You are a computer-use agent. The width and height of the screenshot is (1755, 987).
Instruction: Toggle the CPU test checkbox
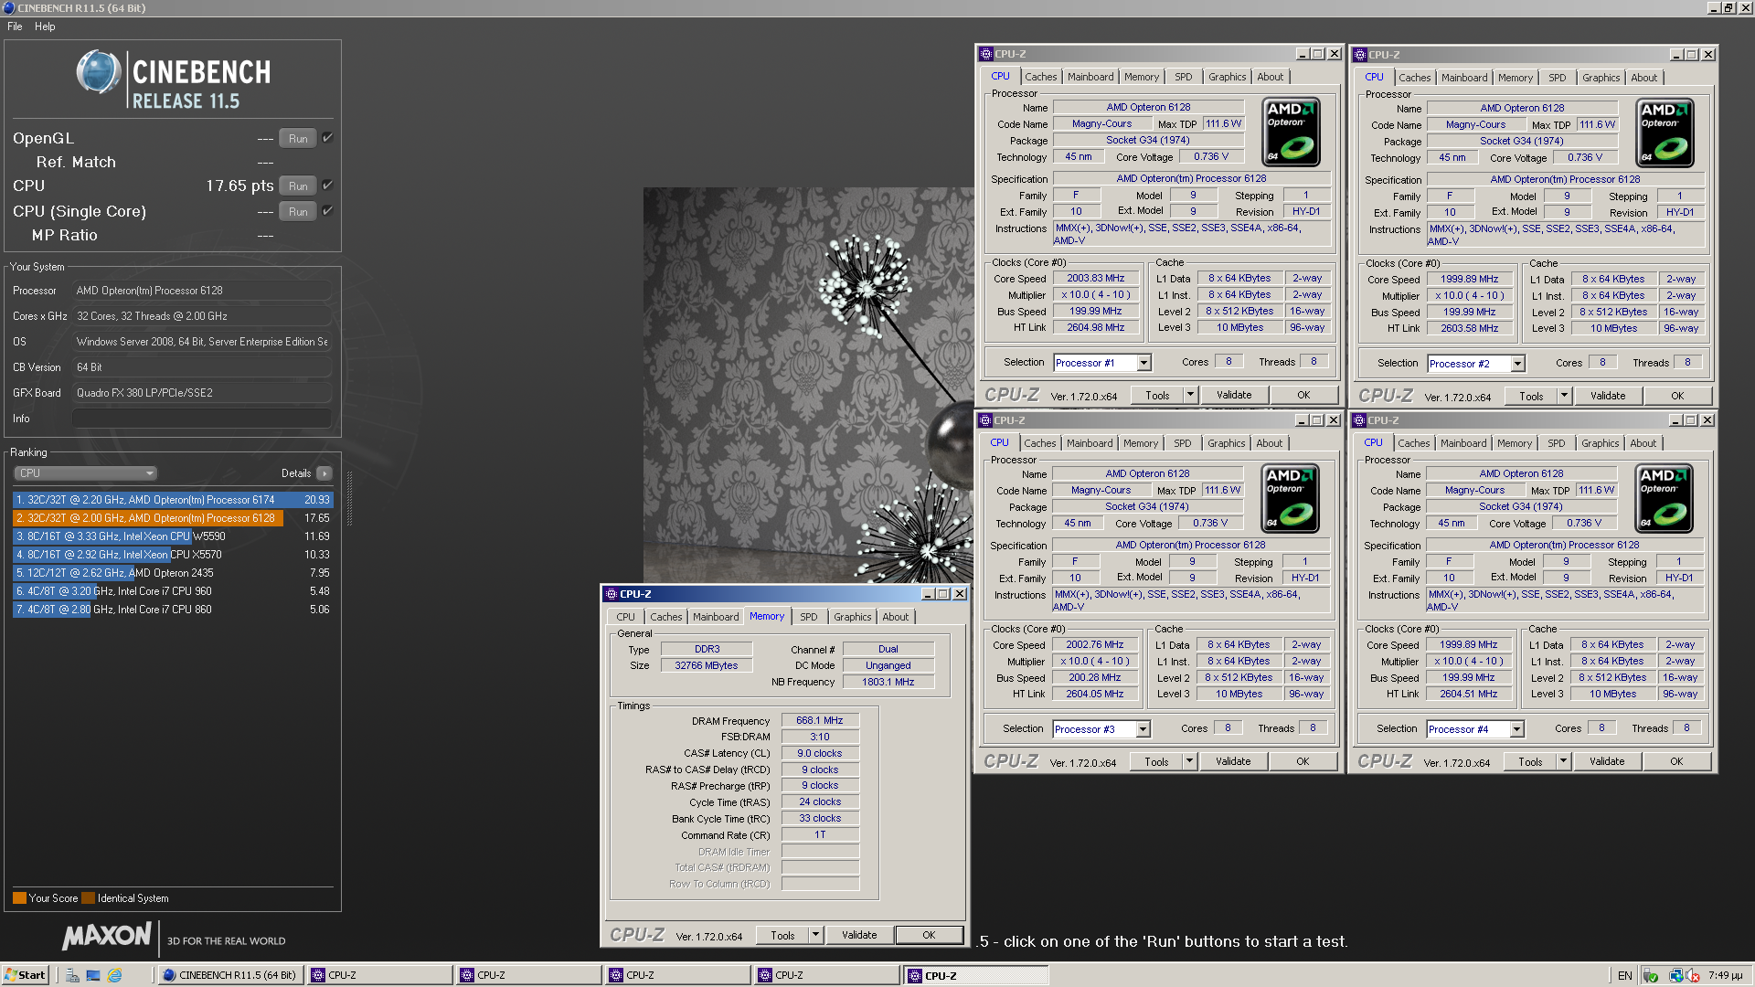327,185
